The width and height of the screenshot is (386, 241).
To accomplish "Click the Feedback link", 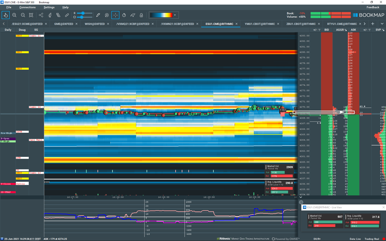I will pos(373,7).
